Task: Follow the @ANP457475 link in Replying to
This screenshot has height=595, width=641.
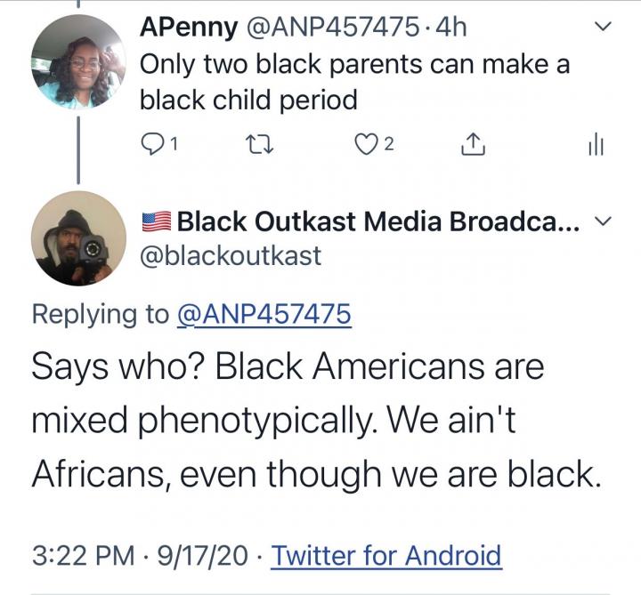Action: tap(264, 314)
